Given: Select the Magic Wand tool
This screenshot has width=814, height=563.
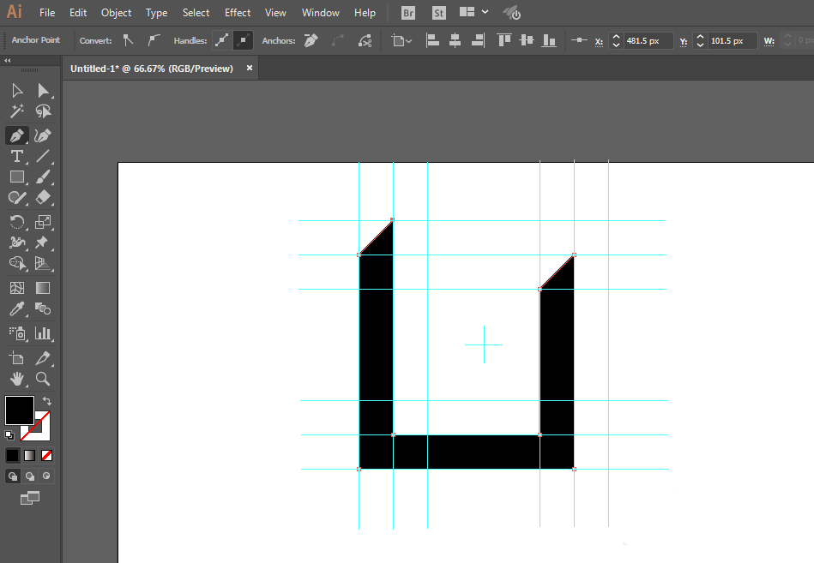Looking at the screenshot, I should point(16,112).
